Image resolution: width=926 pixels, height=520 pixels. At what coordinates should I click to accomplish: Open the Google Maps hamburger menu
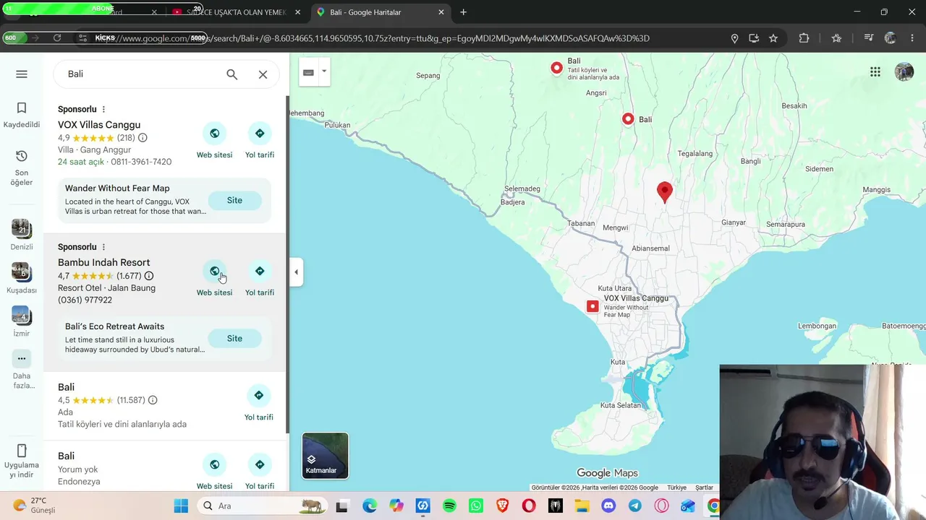(x=22, y=74)
